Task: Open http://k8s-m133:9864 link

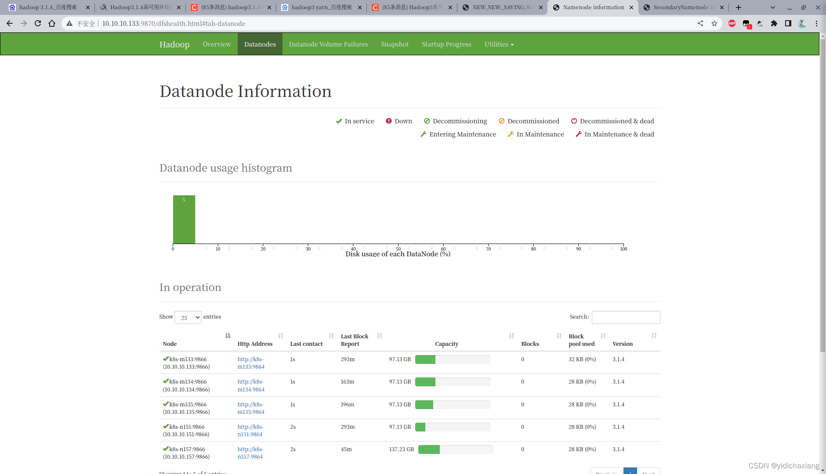Action: click(251, 363)
